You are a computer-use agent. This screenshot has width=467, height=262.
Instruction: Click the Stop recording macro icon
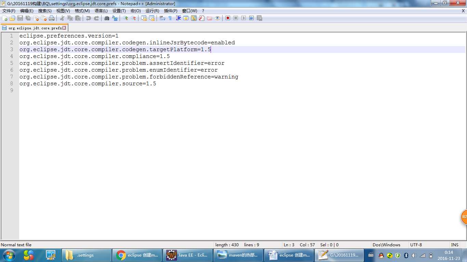pos(236,18)
